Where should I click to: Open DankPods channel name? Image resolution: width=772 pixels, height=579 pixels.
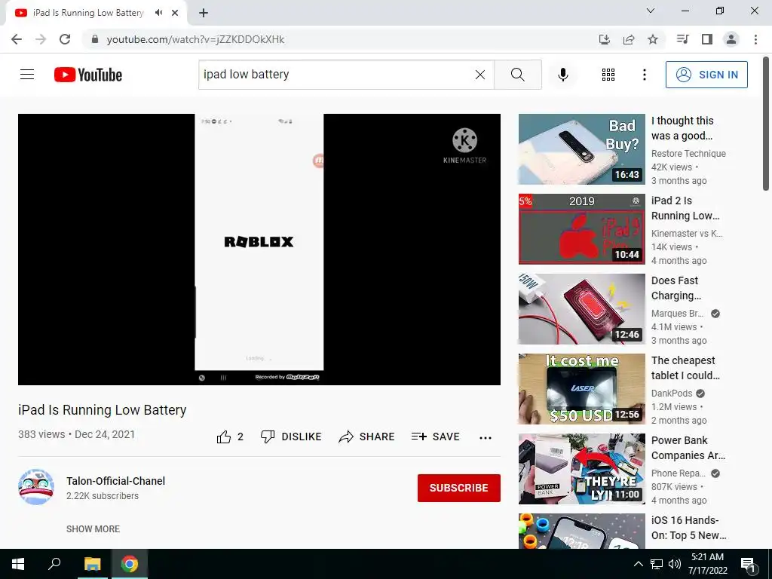672,394
